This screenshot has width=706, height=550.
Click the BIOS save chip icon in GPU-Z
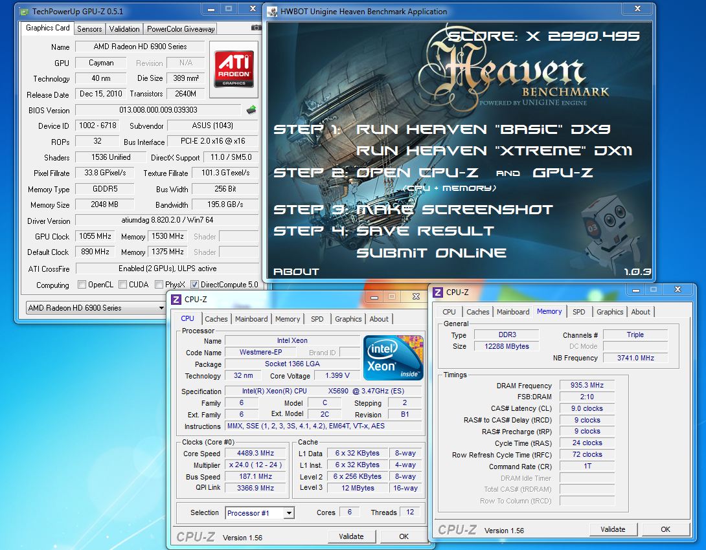tap(251, 110)
